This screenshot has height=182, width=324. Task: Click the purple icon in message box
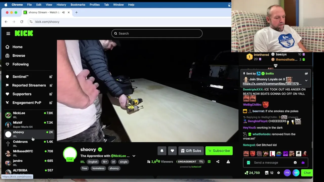303,163
